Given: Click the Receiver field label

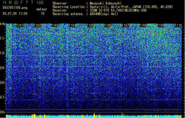Looking at the screenshot, I should click(x=60, y=10).
